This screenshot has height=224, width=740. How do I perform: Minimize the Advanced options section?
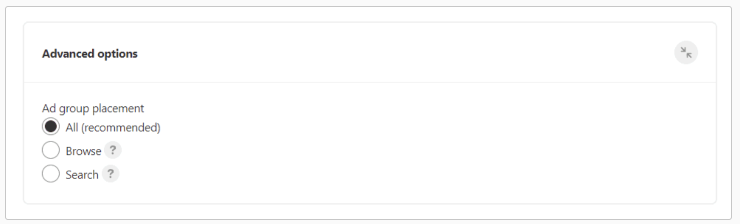(686, 52)
